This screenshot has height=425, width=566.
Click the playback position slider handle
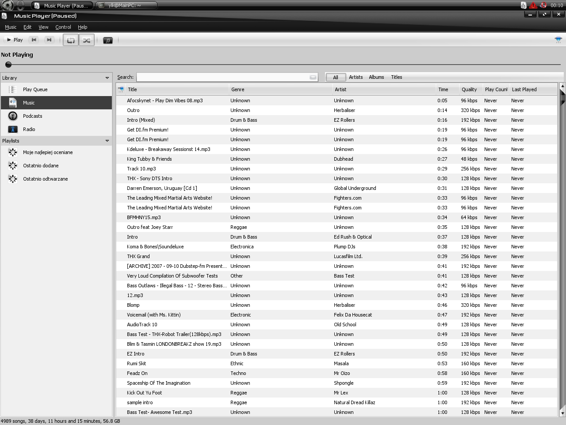tap(8, 65)
